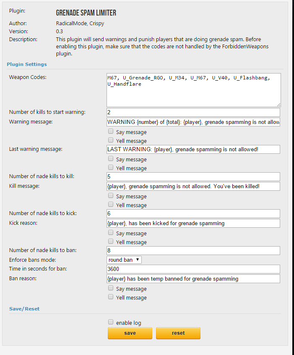The image size is (294, 355).
Task: Focus the Kick reason text field
Action: coord(193,223)
